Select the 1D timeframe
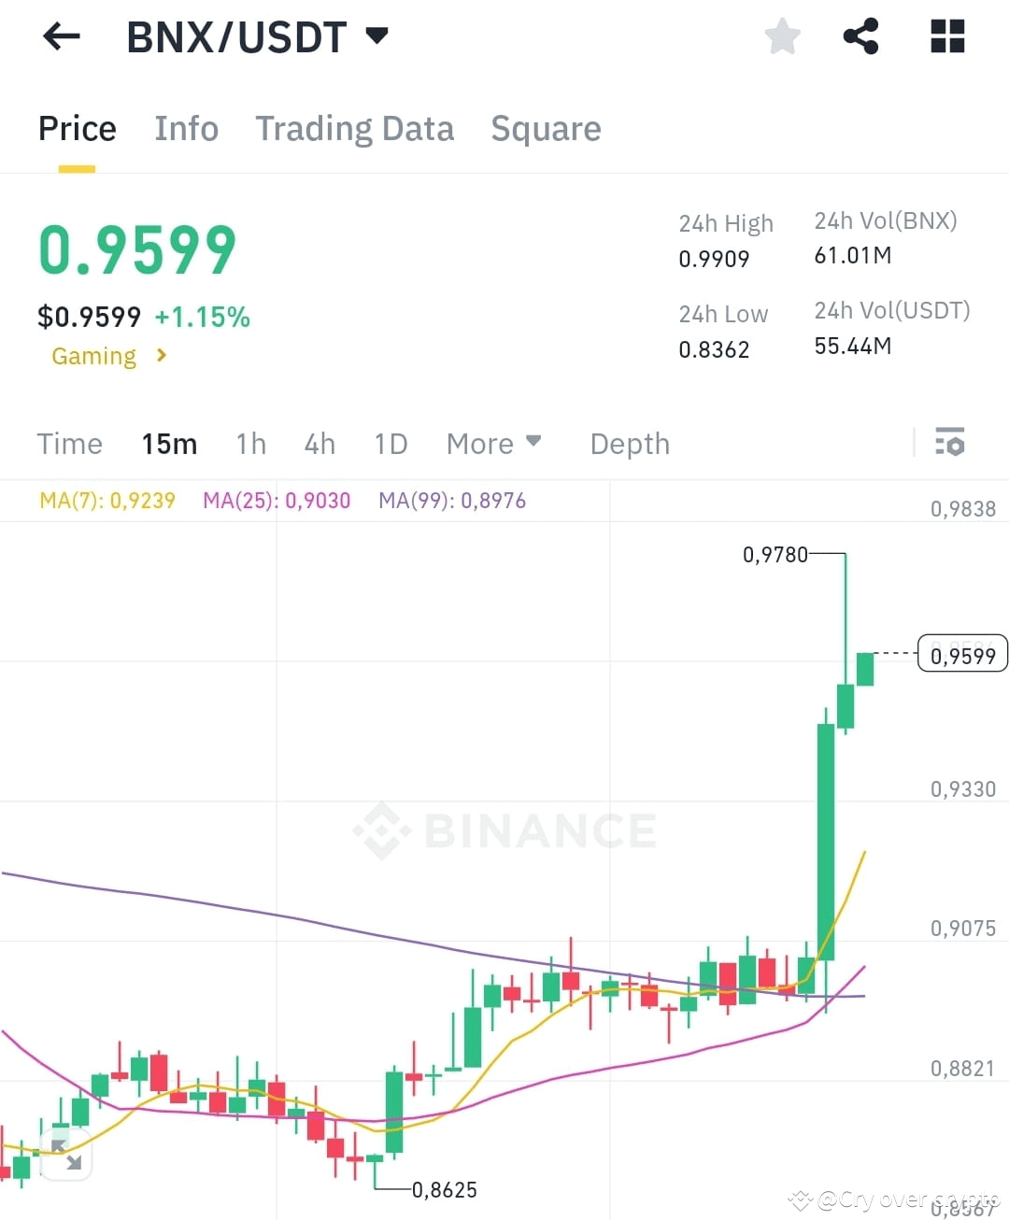 click(x=391, y=443)
